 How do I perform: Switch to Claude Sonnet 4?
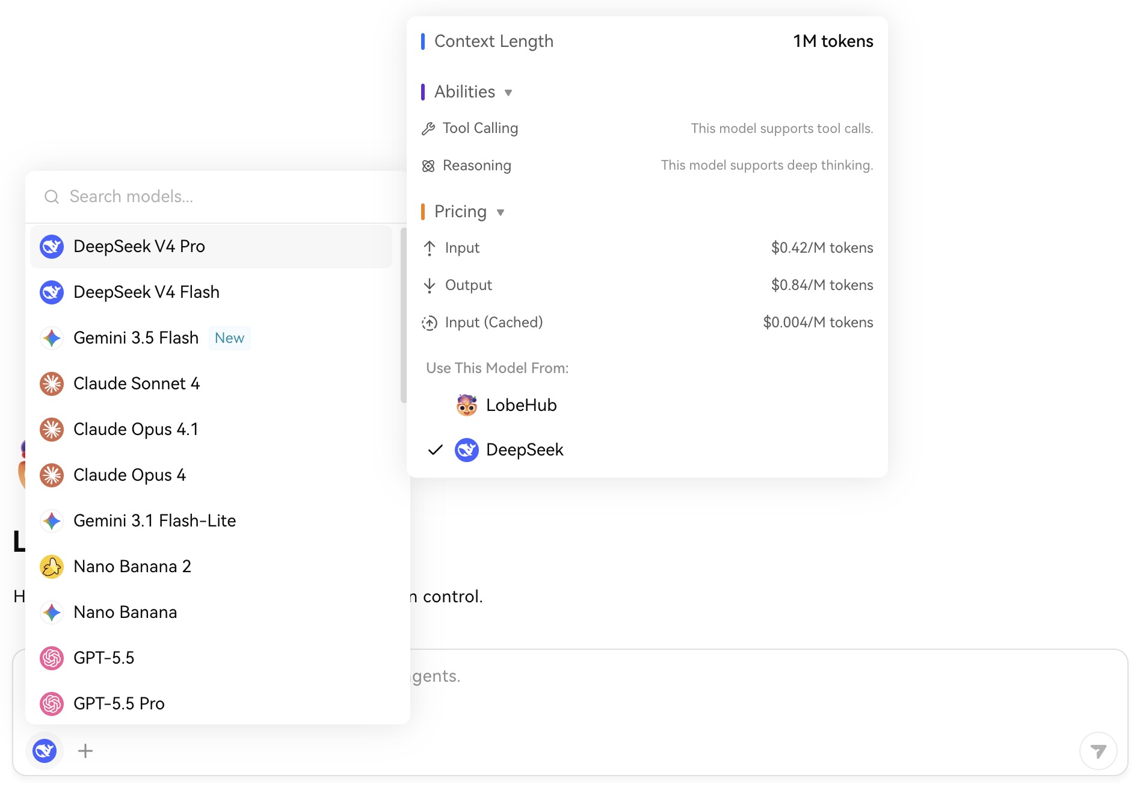point(211,384)
